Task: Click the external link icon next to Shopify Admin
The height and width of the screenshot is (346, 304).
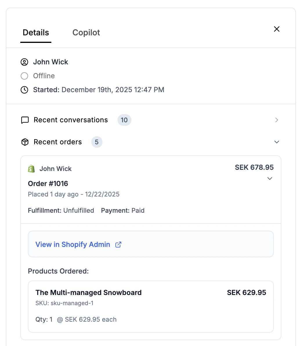Action: 118,244
